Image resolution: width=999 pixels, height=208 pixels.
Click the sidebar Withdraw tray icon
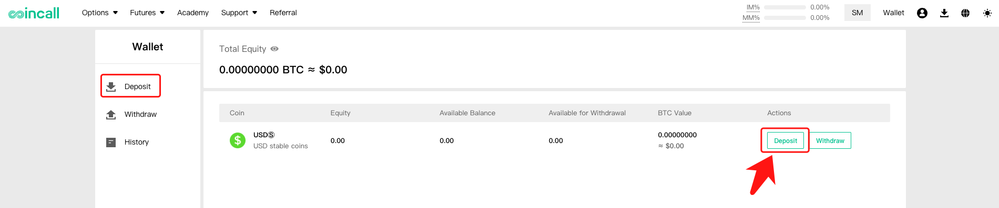pyautogui.click(x=111, y=114)
